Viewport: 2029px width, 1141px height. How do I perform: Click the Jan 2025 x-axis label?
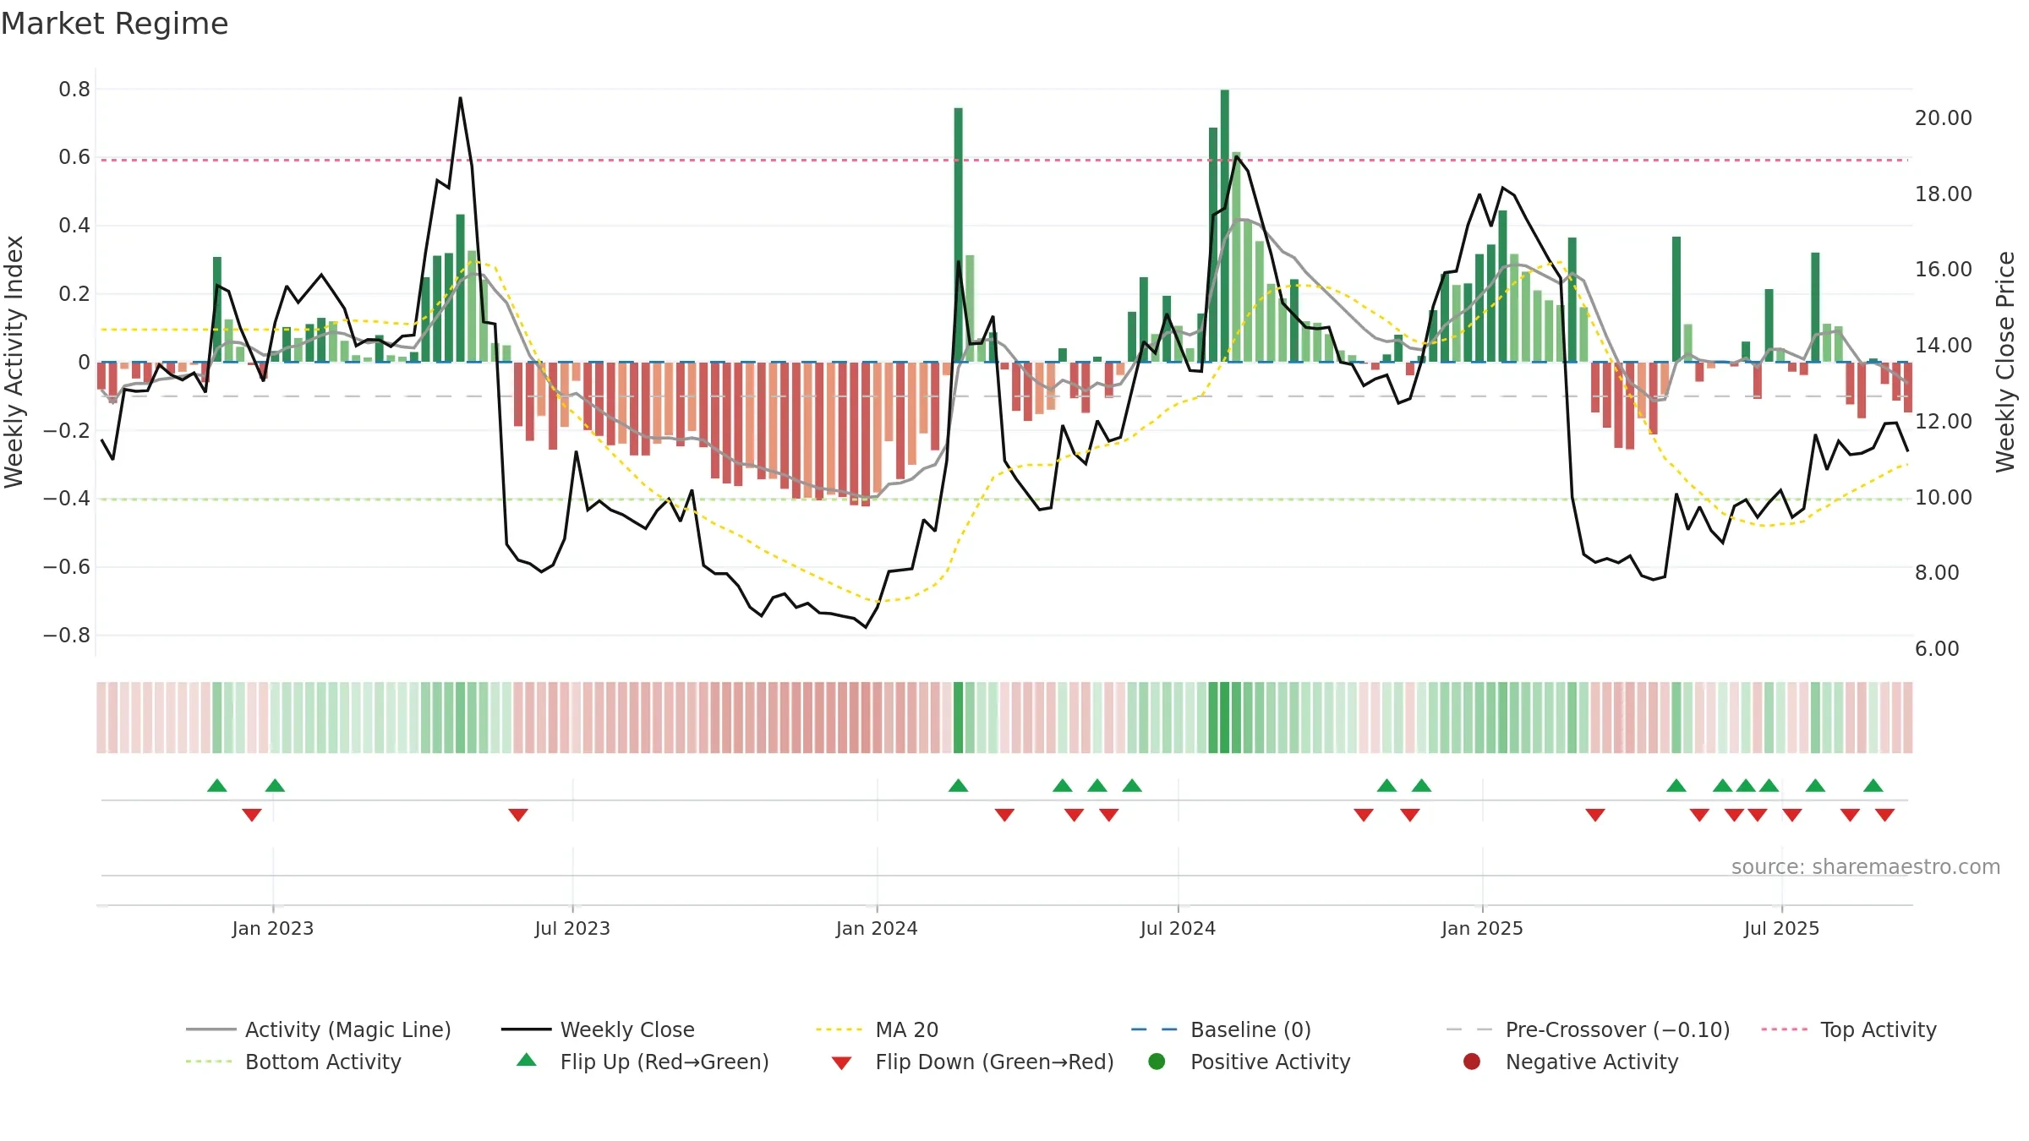1482,928
